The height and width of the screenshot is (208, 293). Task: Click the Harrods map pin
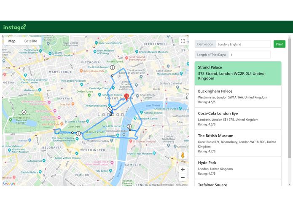pyautogui.click(x=30, y=140)
